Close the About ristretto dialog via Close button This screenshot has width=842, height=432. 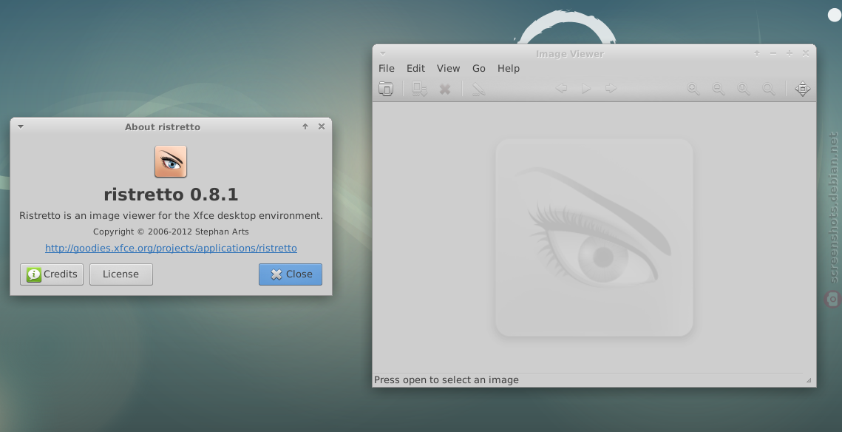click(x=291, y=274)
